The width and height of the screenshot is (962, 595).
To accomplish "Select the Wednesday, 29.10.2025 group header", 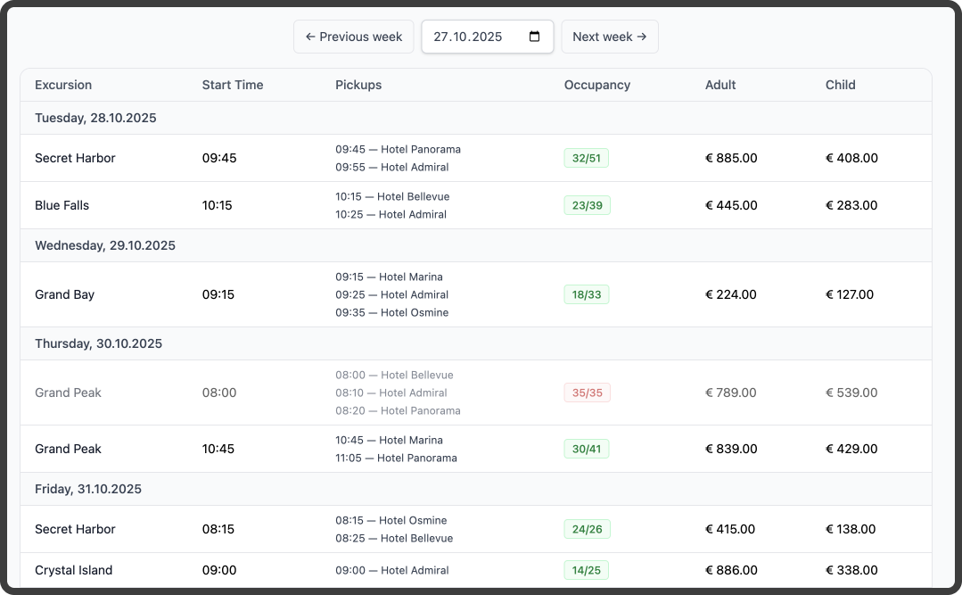I will point(475,245).
